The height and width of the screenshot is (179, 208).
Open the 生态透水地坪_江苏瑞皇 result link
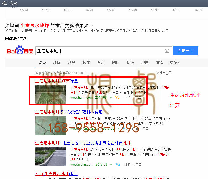(x=57, y=81)
